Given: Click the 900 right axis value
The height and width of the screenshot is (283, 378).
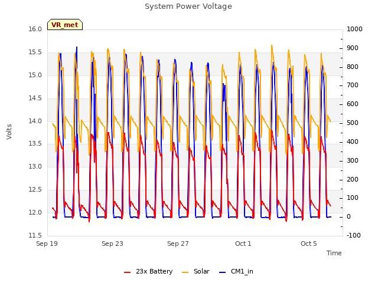Looking at the screenshot, I should (x=353, y=48).
